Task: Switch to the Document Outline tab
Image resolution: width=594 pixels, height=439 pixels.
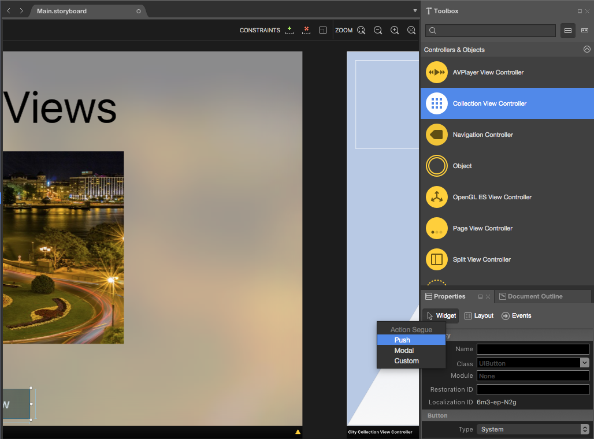Action: pos(534,296)
